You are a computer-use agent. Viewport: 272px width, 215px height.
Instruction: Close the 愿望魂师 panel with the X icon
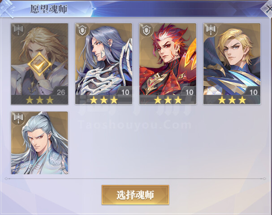pyautogui.click(x=268, y=9)
